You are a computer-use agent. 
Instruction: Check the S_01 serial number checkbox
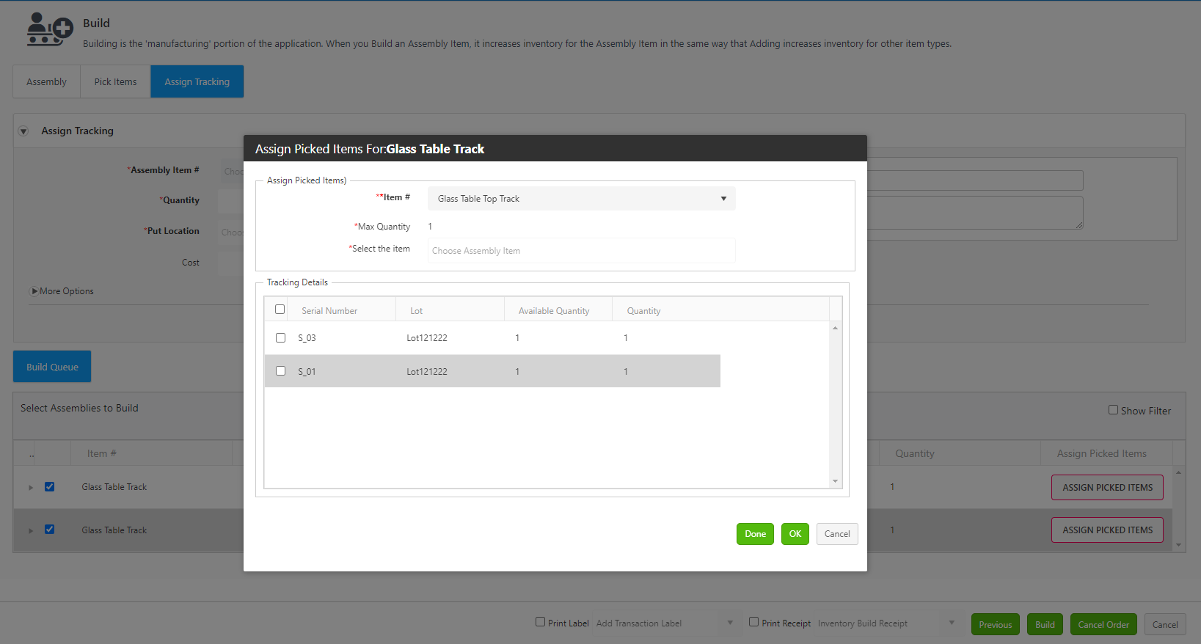(280, 371)
